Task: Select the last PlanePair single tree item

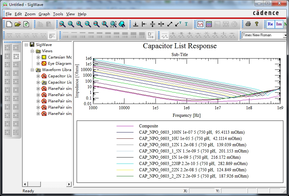Action: (60, 114)
